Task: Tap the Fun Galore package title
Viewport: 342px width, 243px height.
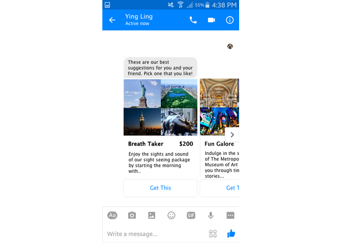Action: coord(219,144)
